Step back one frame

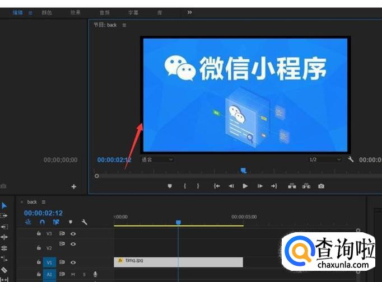[231, 186]
